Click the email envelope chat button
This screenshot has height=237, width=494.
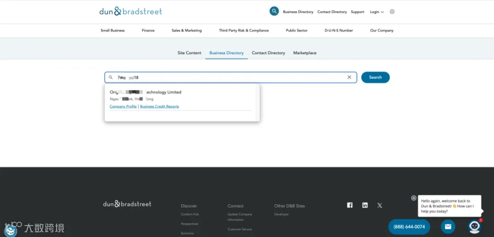pos(448,227)
